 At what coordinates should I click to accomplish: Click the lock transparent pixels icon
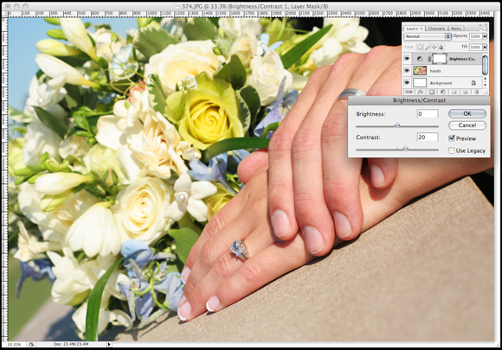[x=420, y=48]
